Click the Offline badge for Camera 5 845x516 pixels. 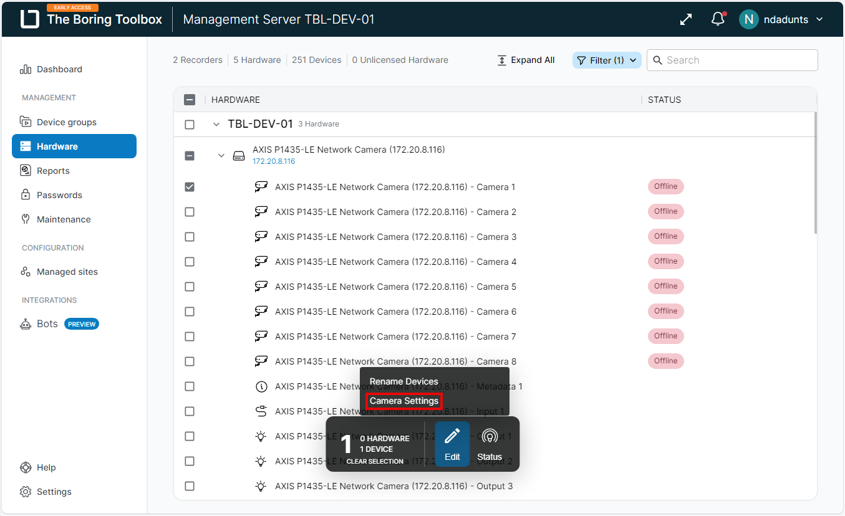665,286
